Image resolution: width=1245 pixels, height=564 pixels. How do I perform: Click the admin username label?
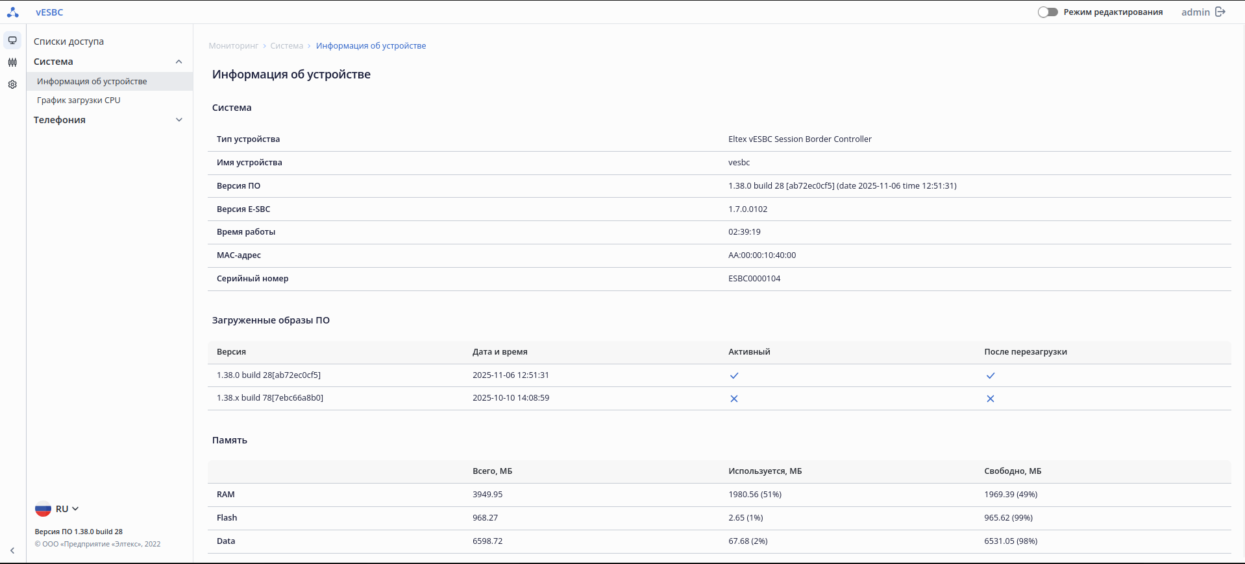tap(1195, 12)
